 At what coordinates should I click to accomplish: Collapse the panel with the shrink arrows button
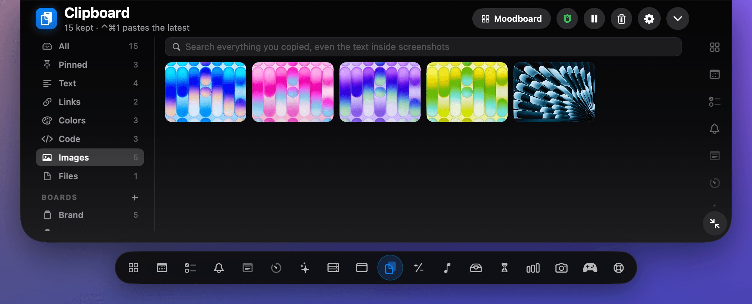tap(715, 223)
